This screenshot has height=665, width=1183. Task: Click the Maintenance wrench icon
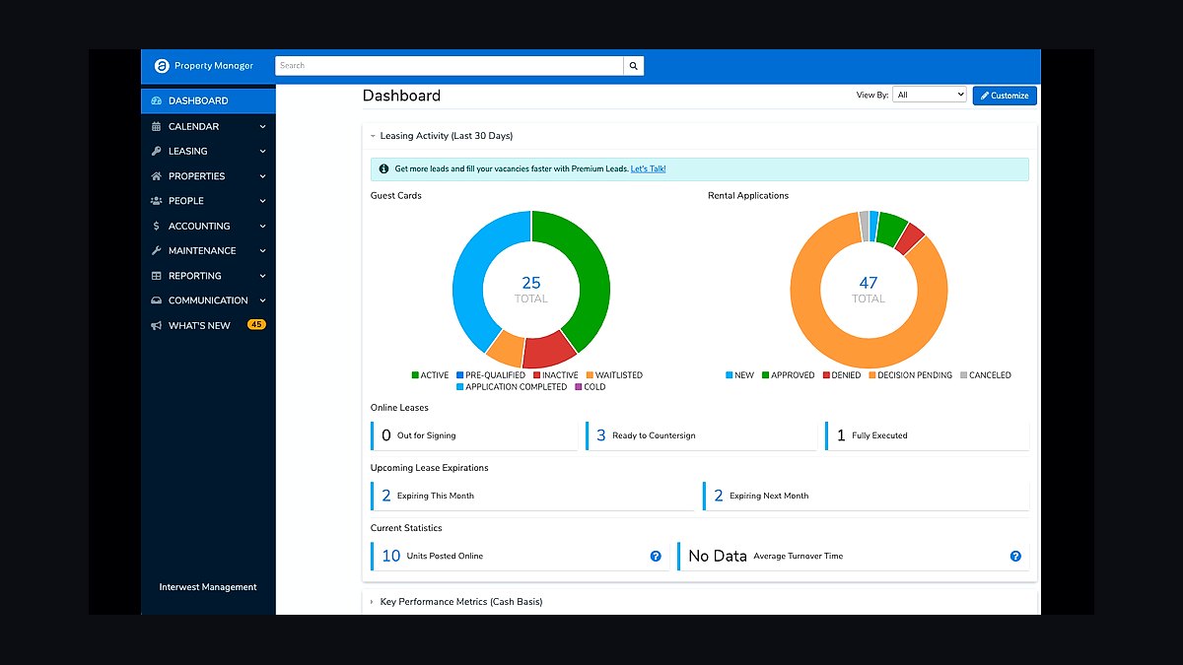157,250
